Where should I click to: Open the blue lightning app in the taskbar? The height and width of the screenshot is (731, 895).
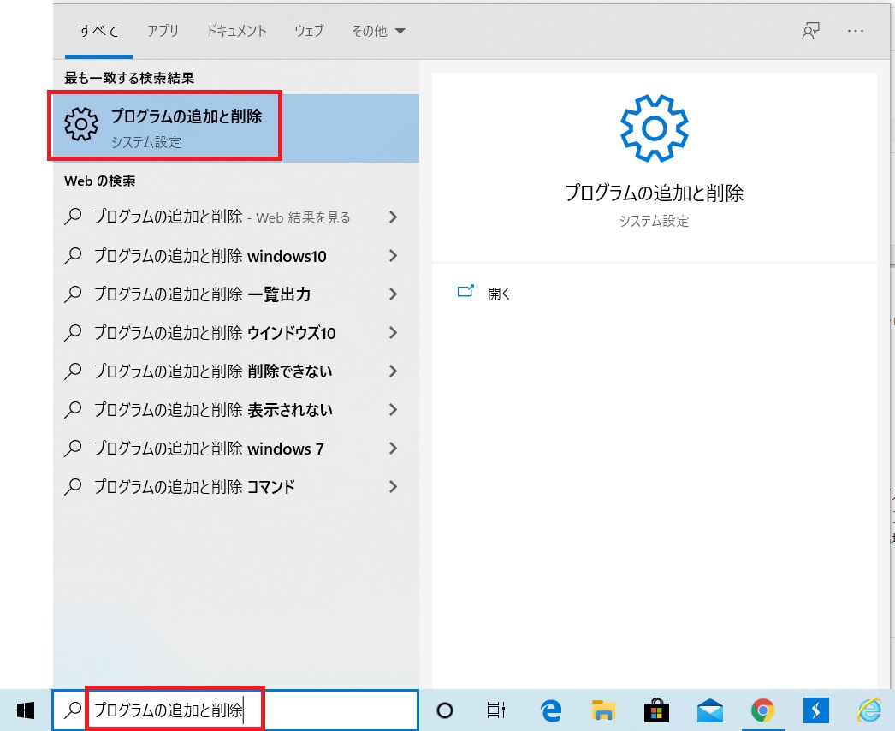coord(815,710)
